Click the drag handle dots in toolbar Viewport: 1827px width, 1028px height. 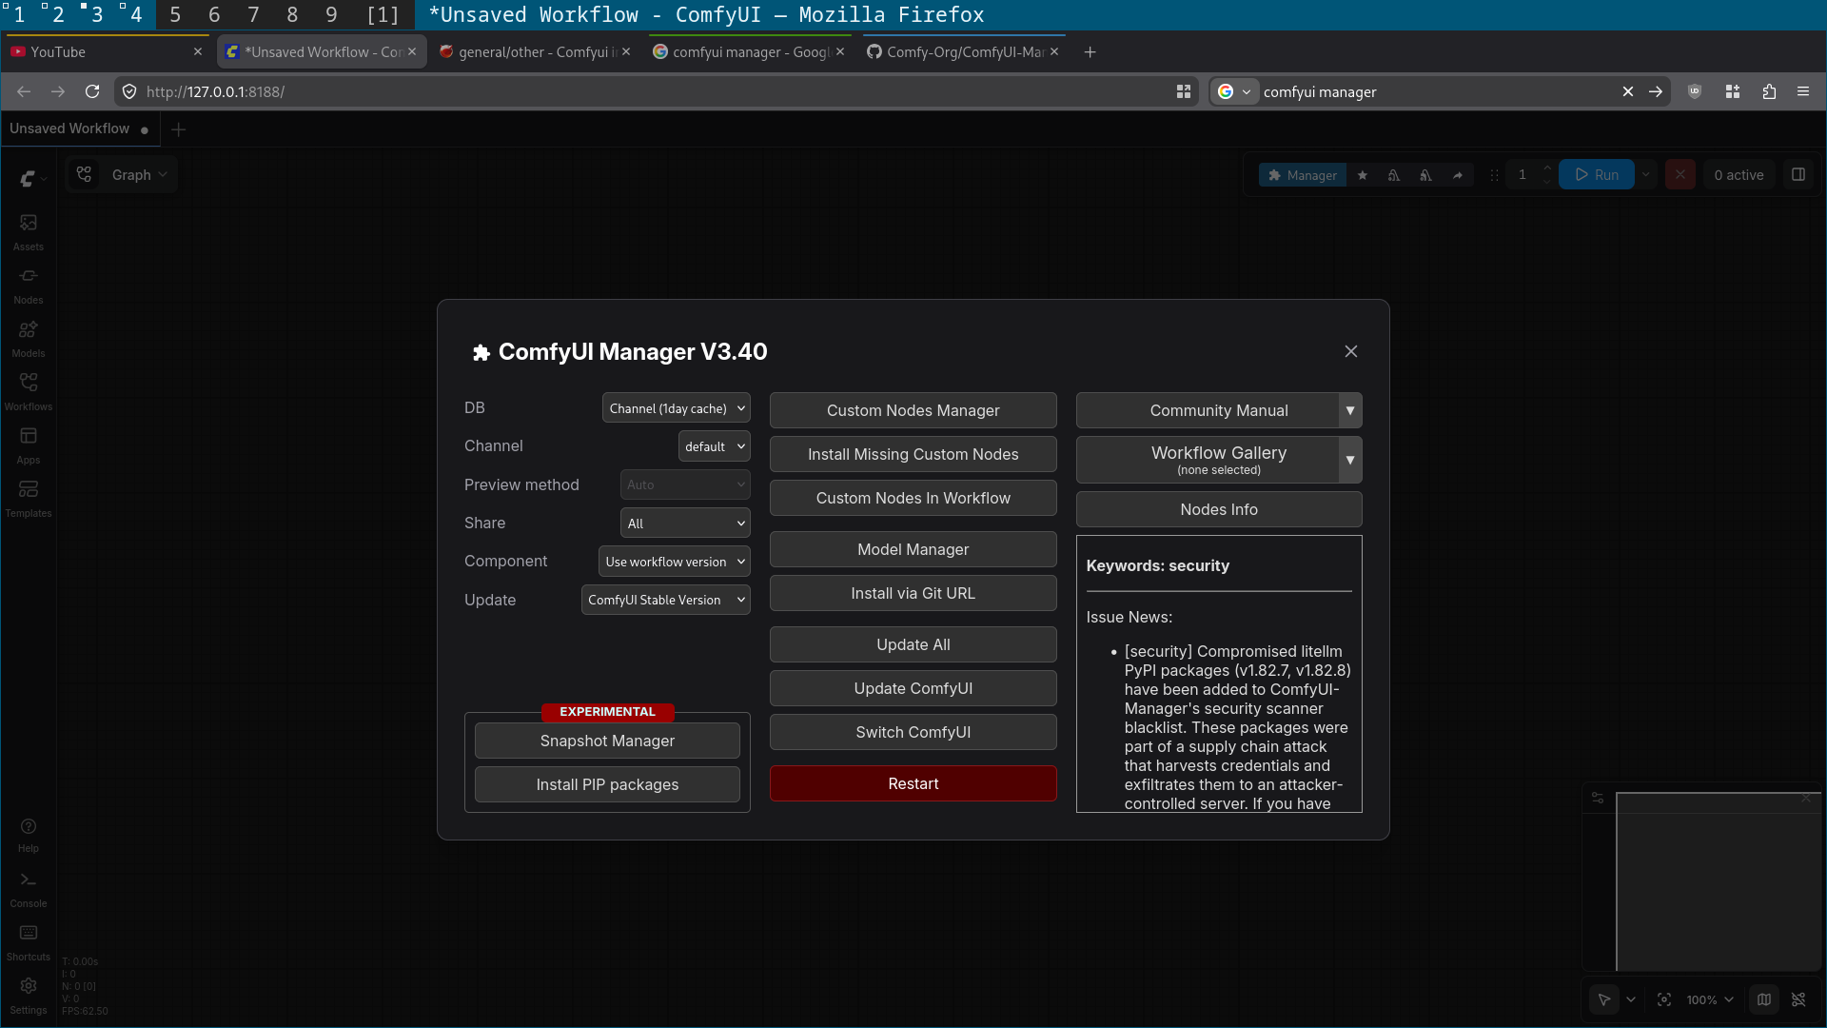(1494, 175)
